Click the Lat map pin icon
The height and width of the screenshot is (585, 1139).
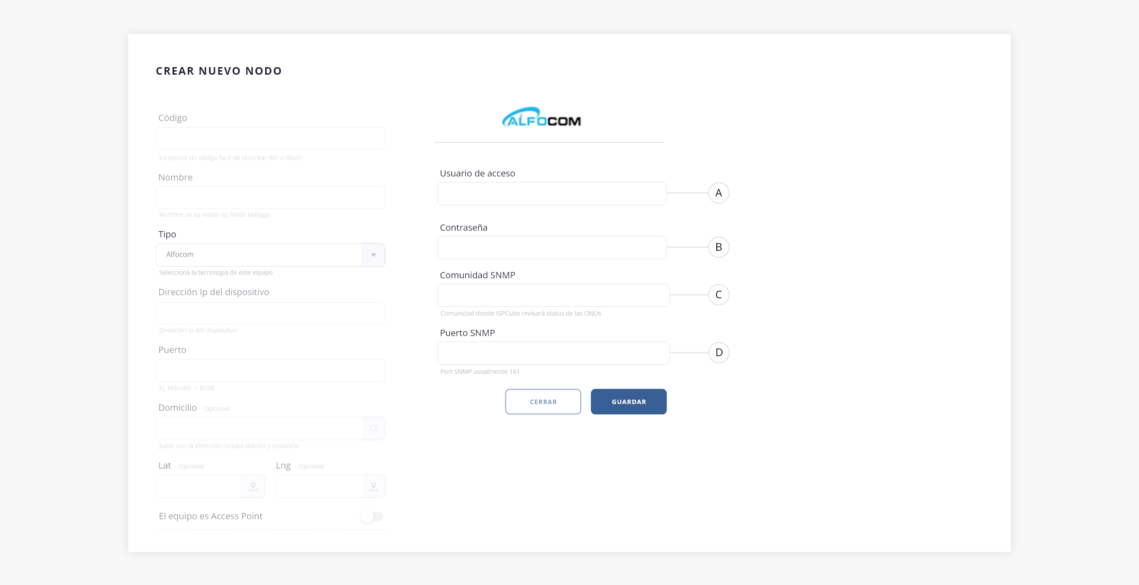pos(253,486)
